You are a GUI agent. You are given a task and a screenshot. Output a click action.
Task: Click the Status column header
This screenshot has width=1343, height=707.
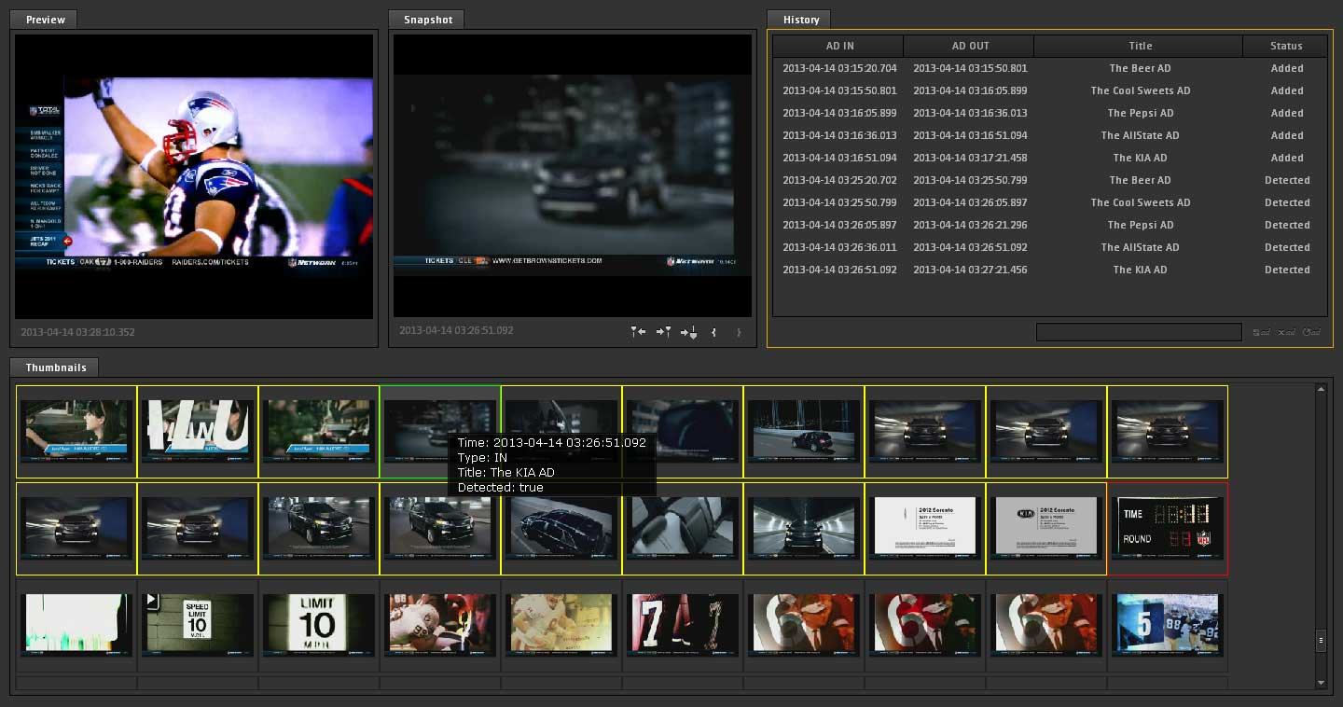coord(1285,46)
